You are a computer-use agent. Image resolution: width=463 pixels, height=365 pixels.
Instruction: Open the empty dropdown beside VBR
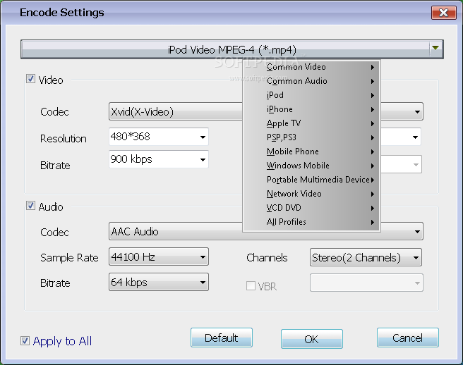(x=366, y=283)
